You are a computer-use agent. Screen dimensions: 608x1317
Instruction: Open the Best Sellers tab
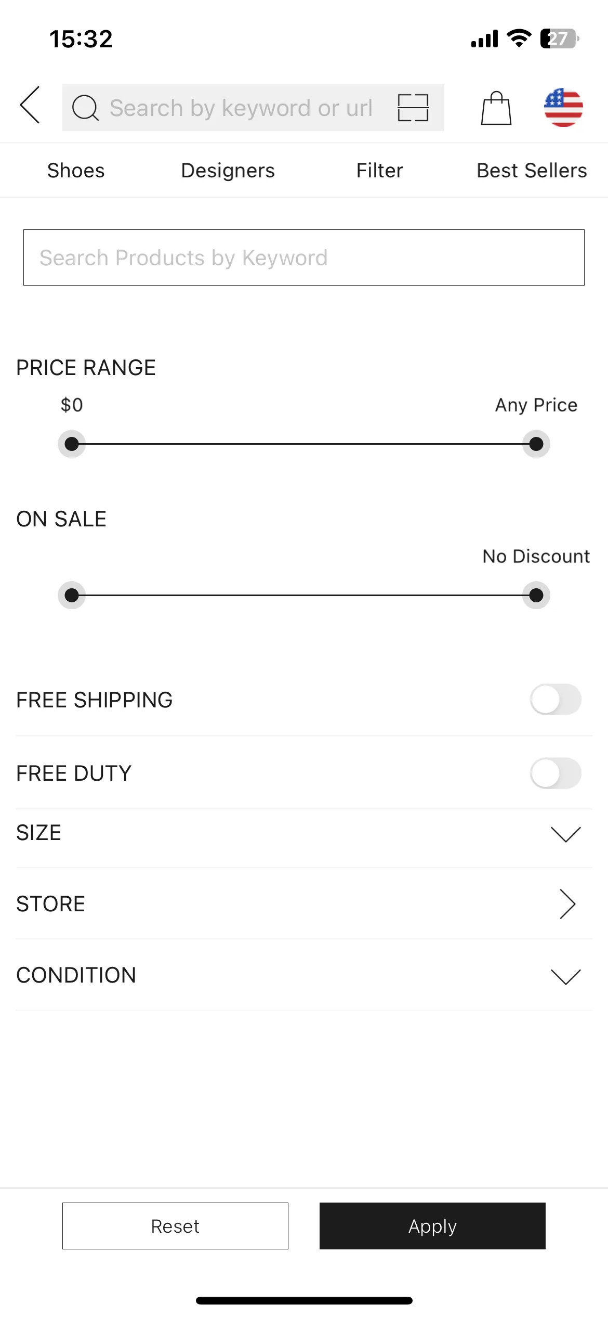(532, 171)
